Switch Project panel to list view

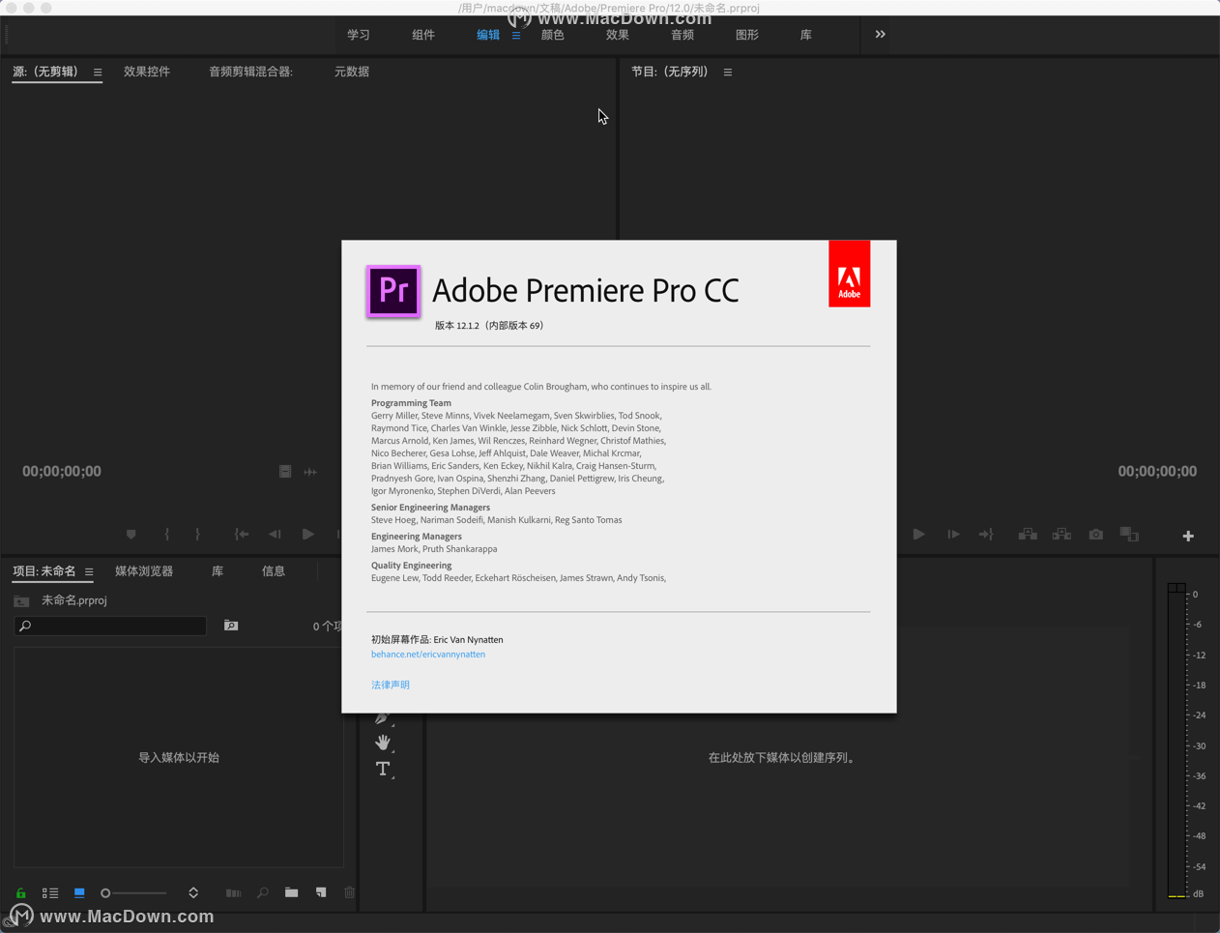[50, 893]
